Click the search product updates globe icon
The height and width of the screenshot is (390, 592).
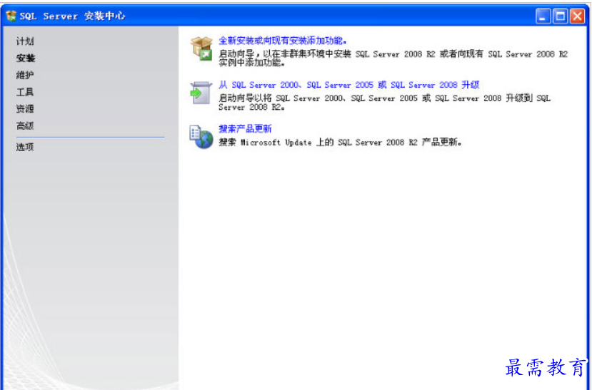point(201,137)
